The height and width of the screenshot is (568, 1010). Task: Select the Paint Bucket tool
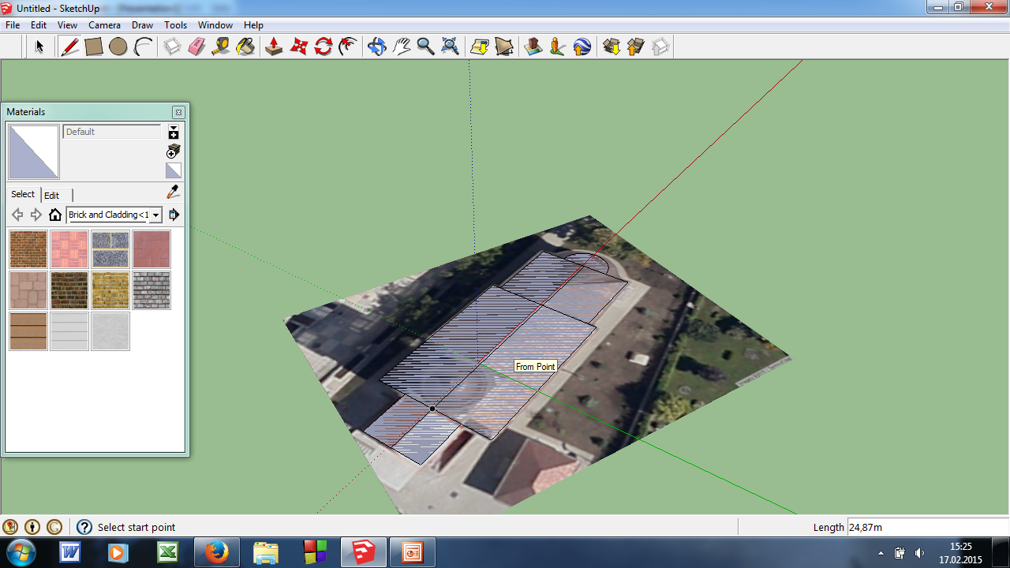(245, 47)
